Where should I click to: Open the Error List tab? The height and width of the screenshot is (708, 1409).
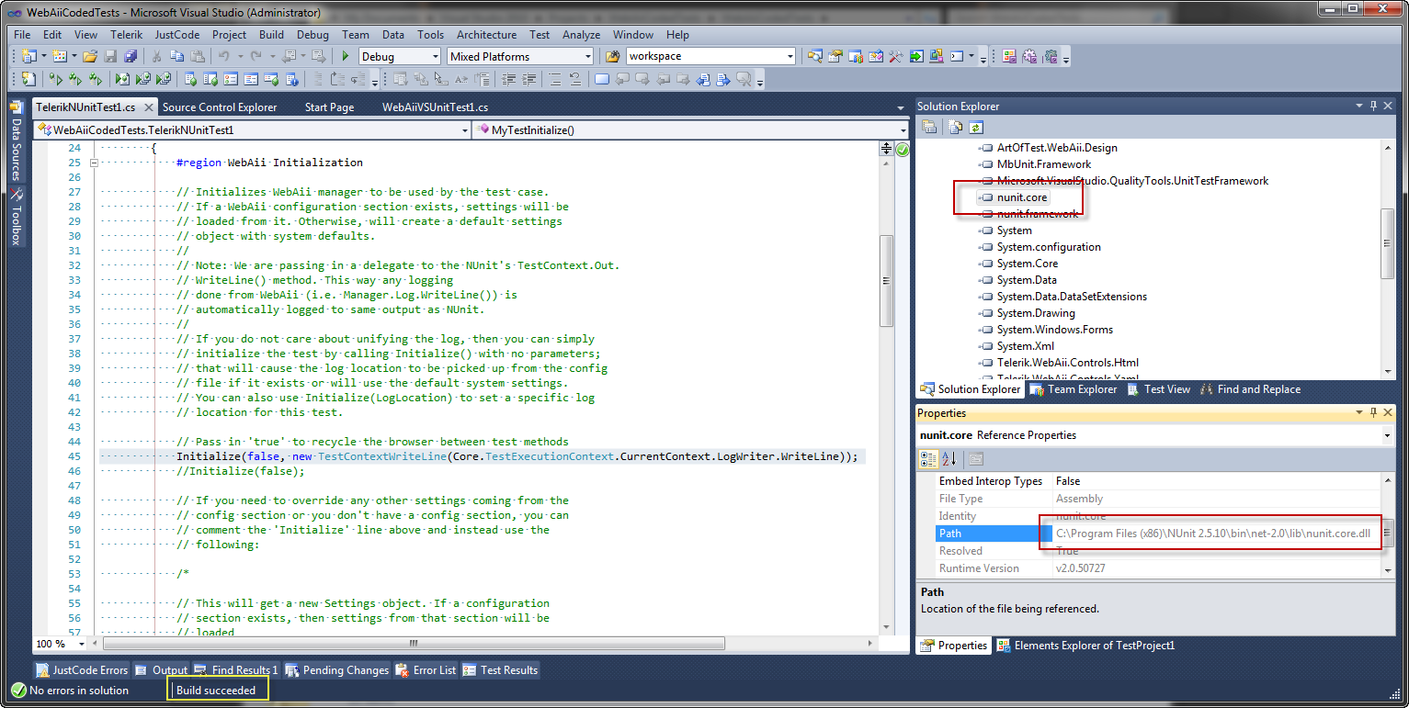426,670
